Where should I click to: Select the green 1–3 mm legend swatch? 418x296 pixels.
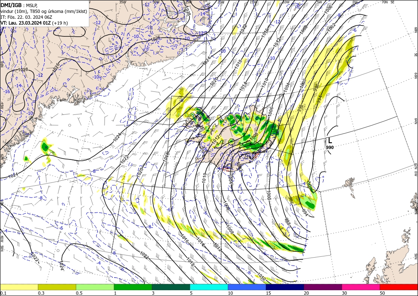pos(133,287)
